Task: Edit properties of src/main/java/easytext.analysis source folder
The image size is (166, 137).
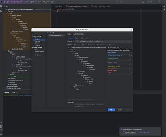Action: coord(130,54)
